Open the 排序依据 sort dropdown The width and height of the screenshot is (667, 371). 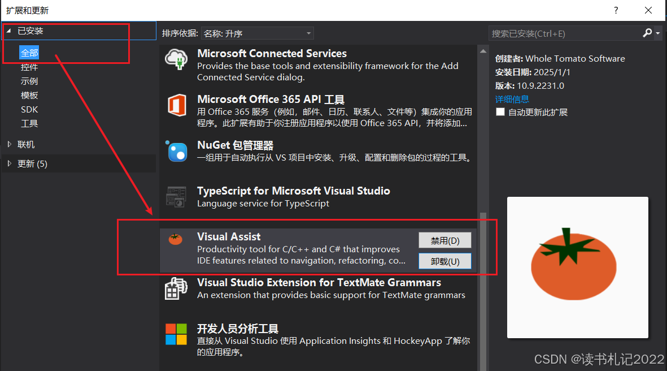[258, 33]
